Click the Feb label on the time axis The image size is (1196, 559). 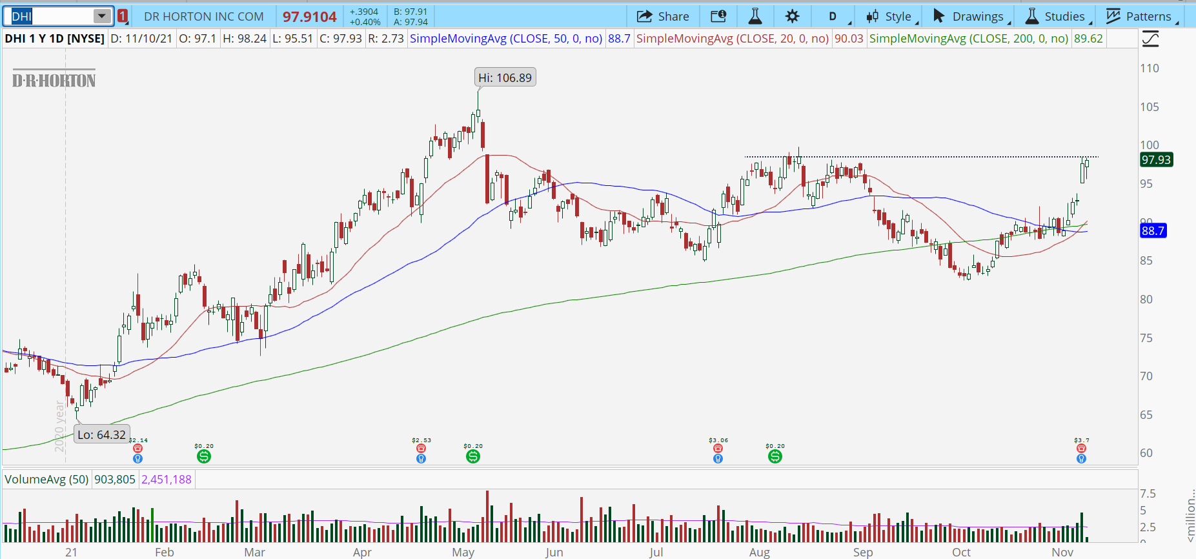tap(165, 552)
